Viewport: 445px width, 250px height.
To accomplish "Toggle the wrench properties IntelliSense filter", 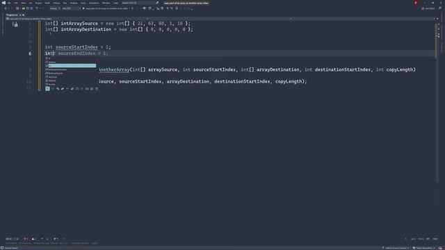I will click(x=58, y=89).
